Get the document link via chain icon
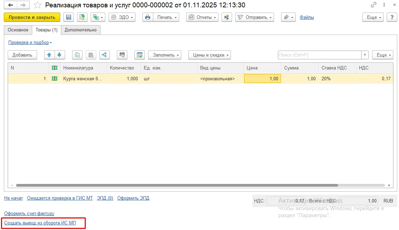Screen dimensions: 399x230 click(x=373, y=5)
